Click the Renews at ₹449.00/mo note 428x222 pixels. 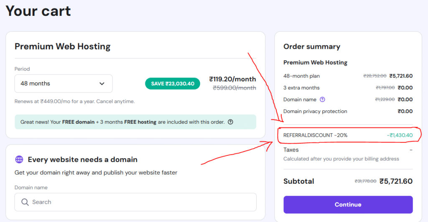tap(74, 101)
